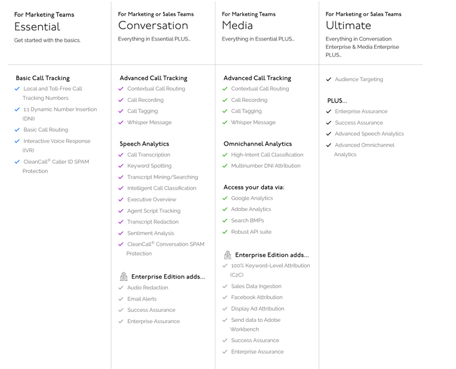Click the purple checkmark next to Sentiment Analysis

pyautogui.click(x=121, y=233)
